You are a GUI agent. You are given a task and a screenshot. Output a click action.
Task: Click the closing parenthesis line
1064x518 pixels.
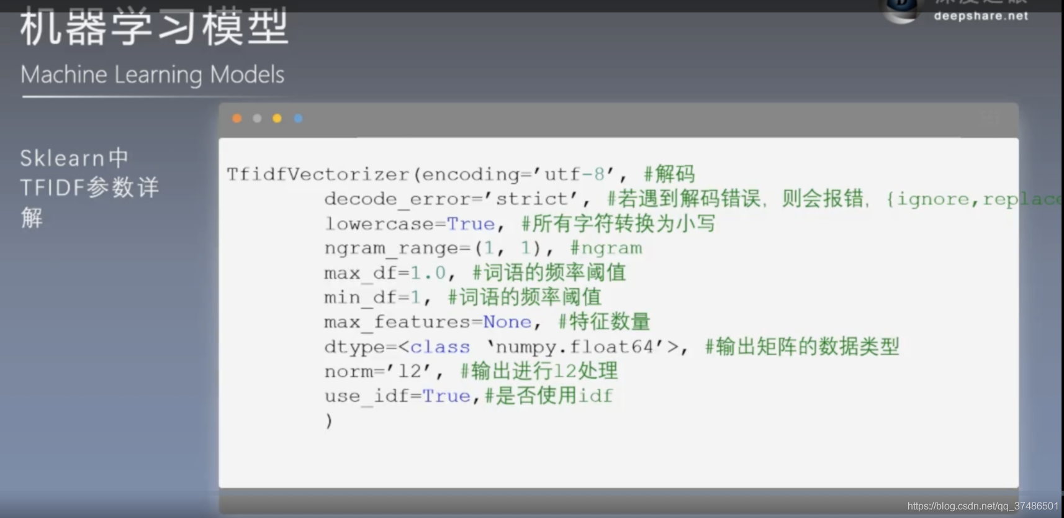(329, 421)
